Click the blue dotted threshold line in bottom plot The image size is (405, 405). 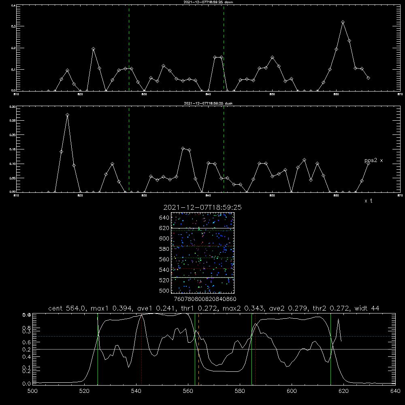(x=214, y=336)
